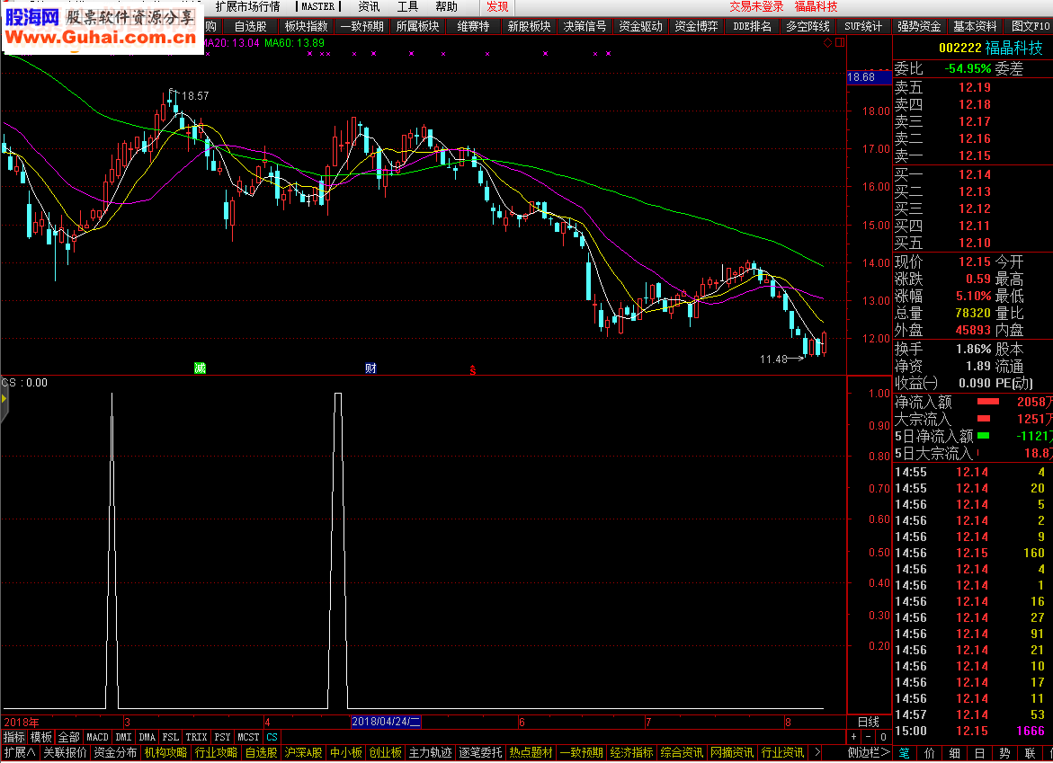Click the 主力轨迹 bottom bar button

[x=430, y=752]
